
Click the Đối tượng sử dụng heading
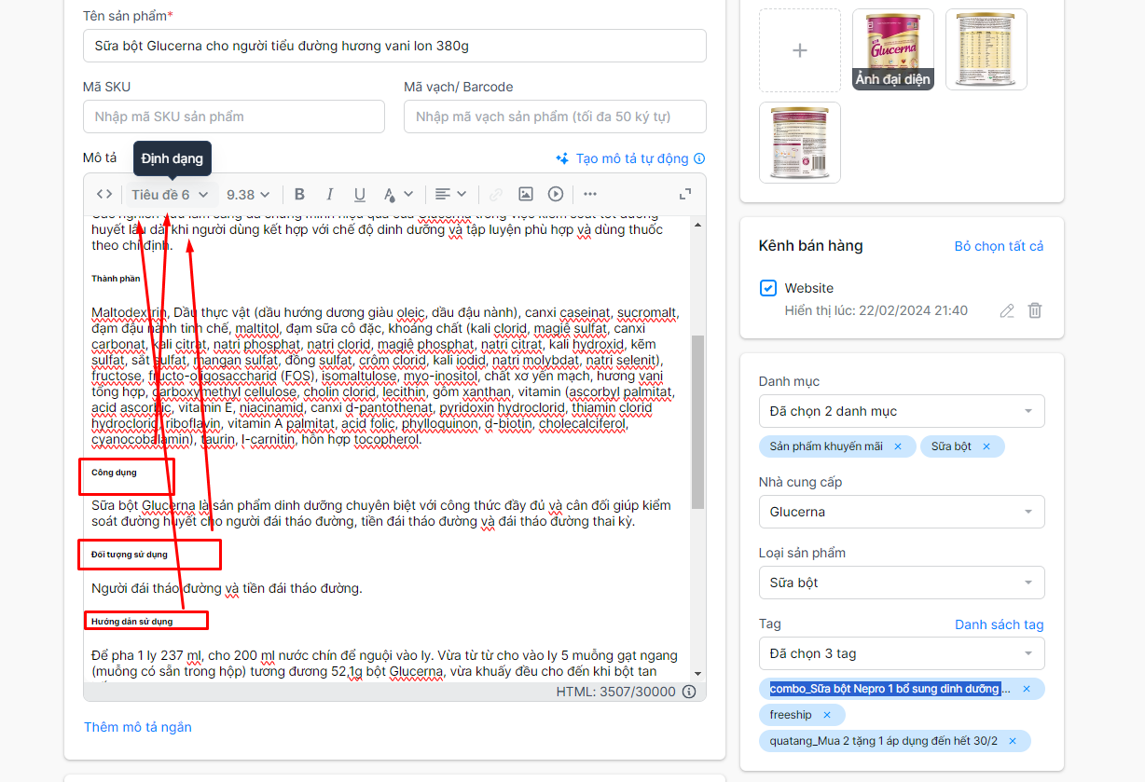[130, 555]
